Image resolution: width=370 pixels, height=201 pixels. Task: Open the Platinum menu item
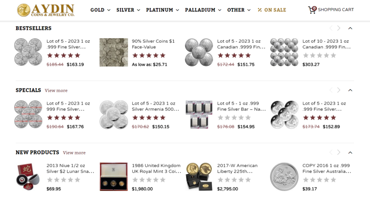(162, 10)
